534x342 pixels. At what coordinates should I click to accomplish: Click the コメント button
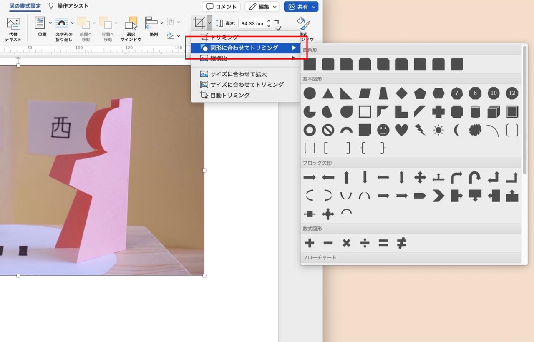pos(221,6)
